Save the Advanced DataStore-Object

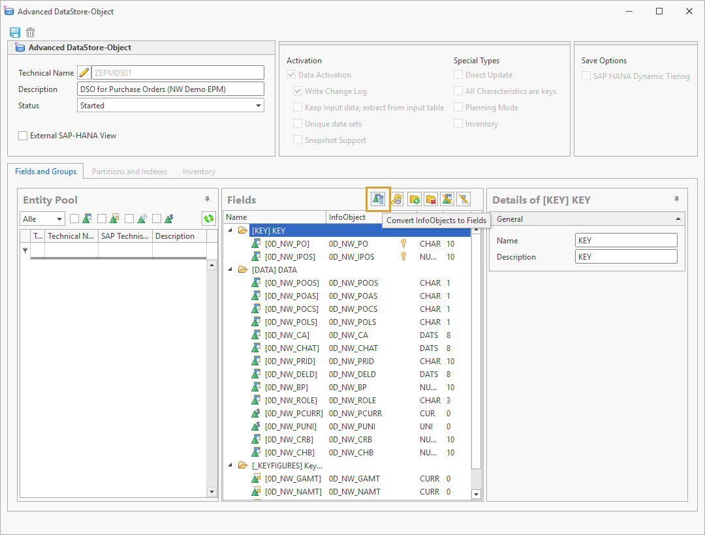(x=14, y=32)
